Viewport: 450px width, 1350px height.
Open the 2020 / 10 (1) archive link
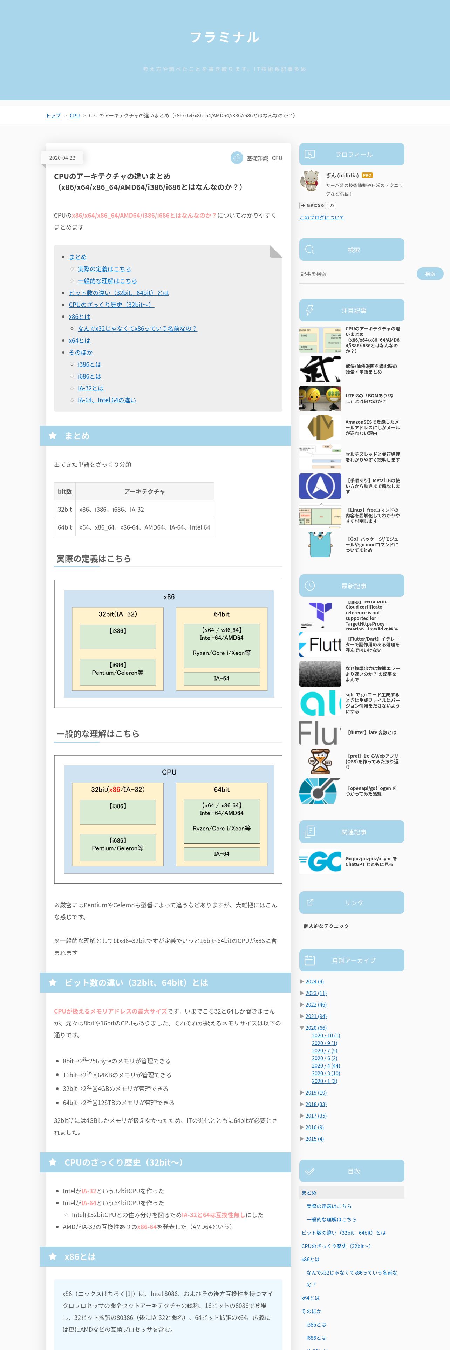(x=326, y=1036)
